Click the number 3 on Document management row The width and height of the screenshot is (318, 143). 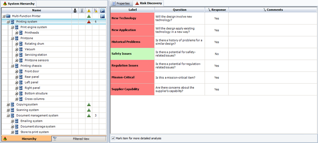(95, 116)
